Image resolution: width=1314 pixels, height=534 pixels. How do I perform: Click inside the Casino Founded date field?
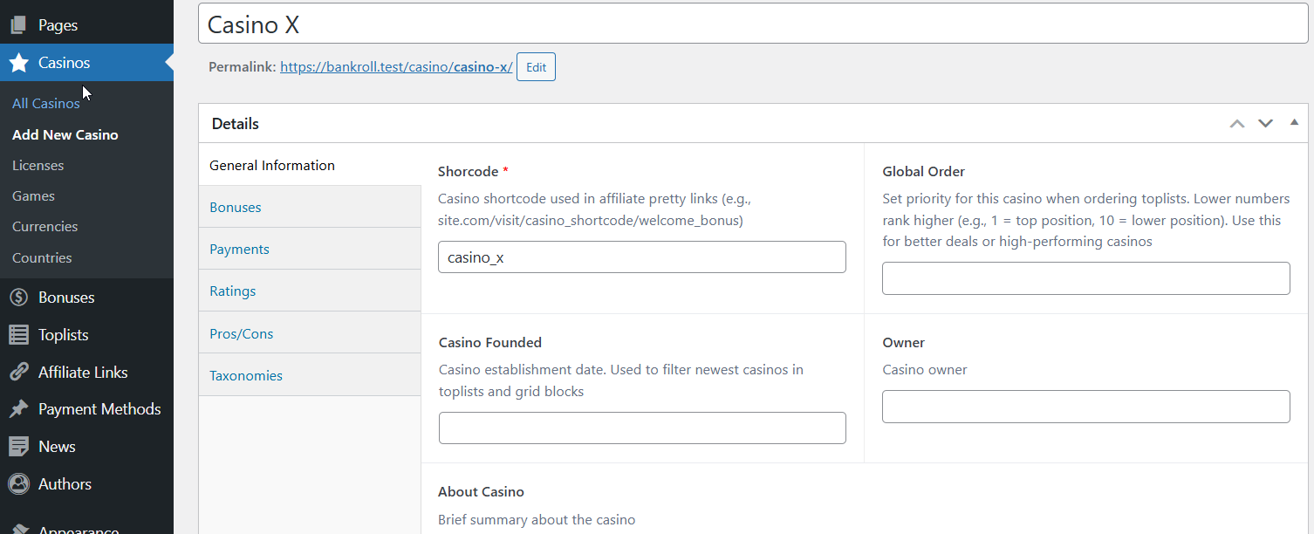coord(641,428)
